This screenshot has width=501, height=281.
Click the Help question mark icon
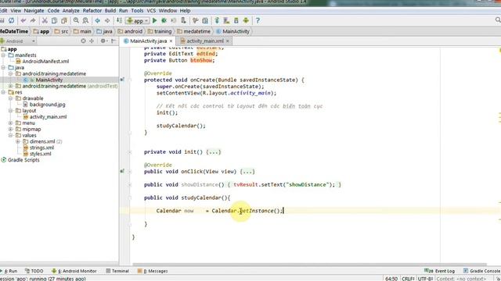[x=258, y=21]
